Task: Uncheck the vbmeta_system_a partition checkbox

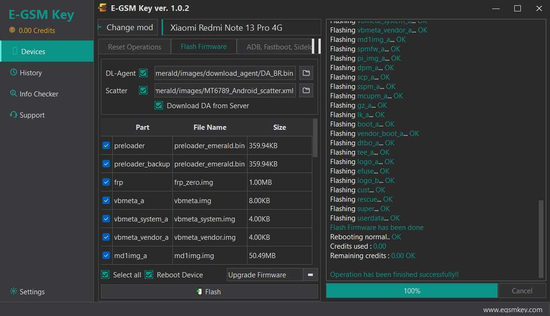Action: point(106,218)
